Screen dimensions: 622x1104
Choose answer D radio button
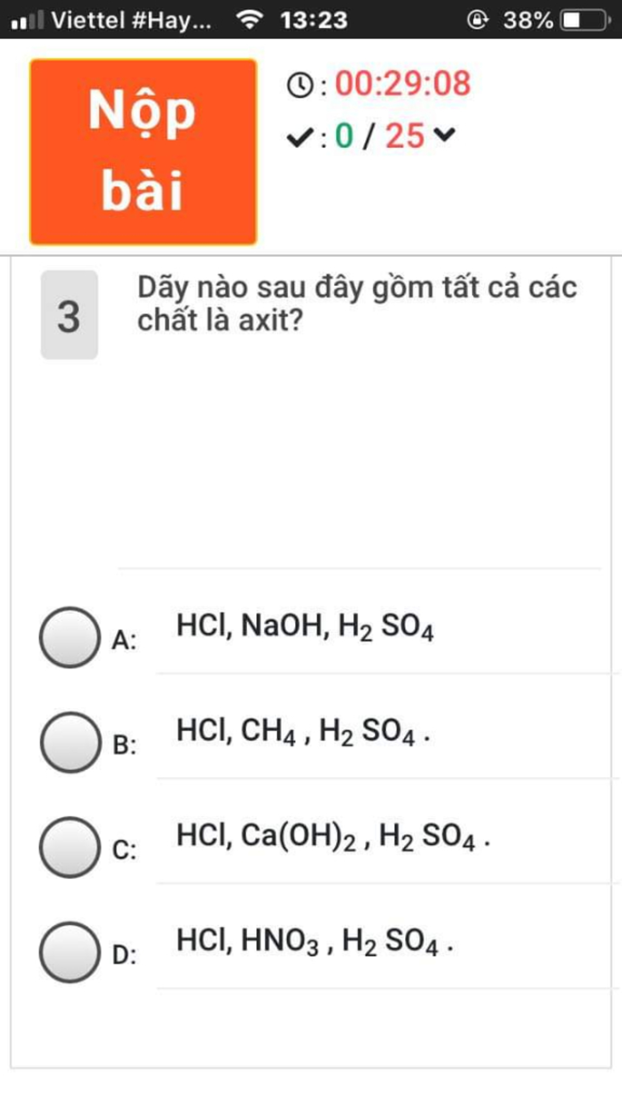click(x=70, y=953)
